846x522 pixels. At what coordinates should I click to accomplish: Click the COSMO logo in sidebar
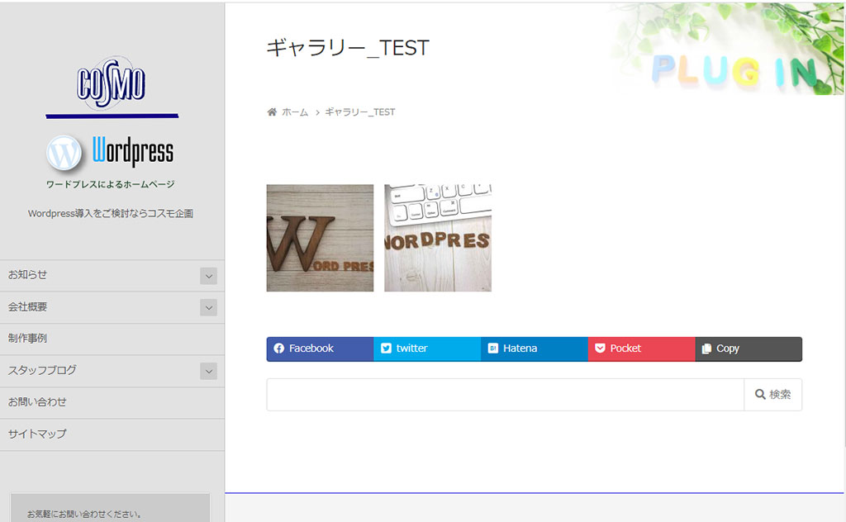[112, 83]
